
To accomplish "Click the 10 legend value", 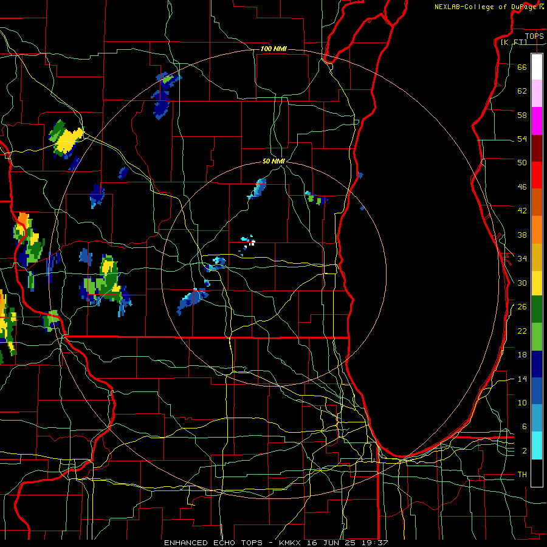I will 522,402.
